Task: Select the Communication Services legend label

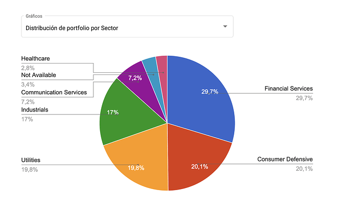Action: click(54, 92)
